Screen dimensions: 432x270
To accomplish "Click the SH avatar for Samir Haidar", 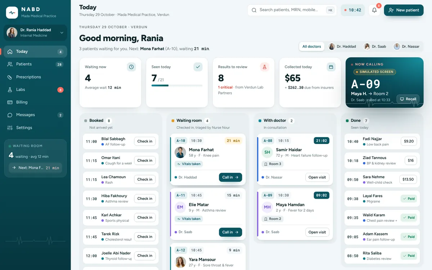I will [x=267, y=152].
